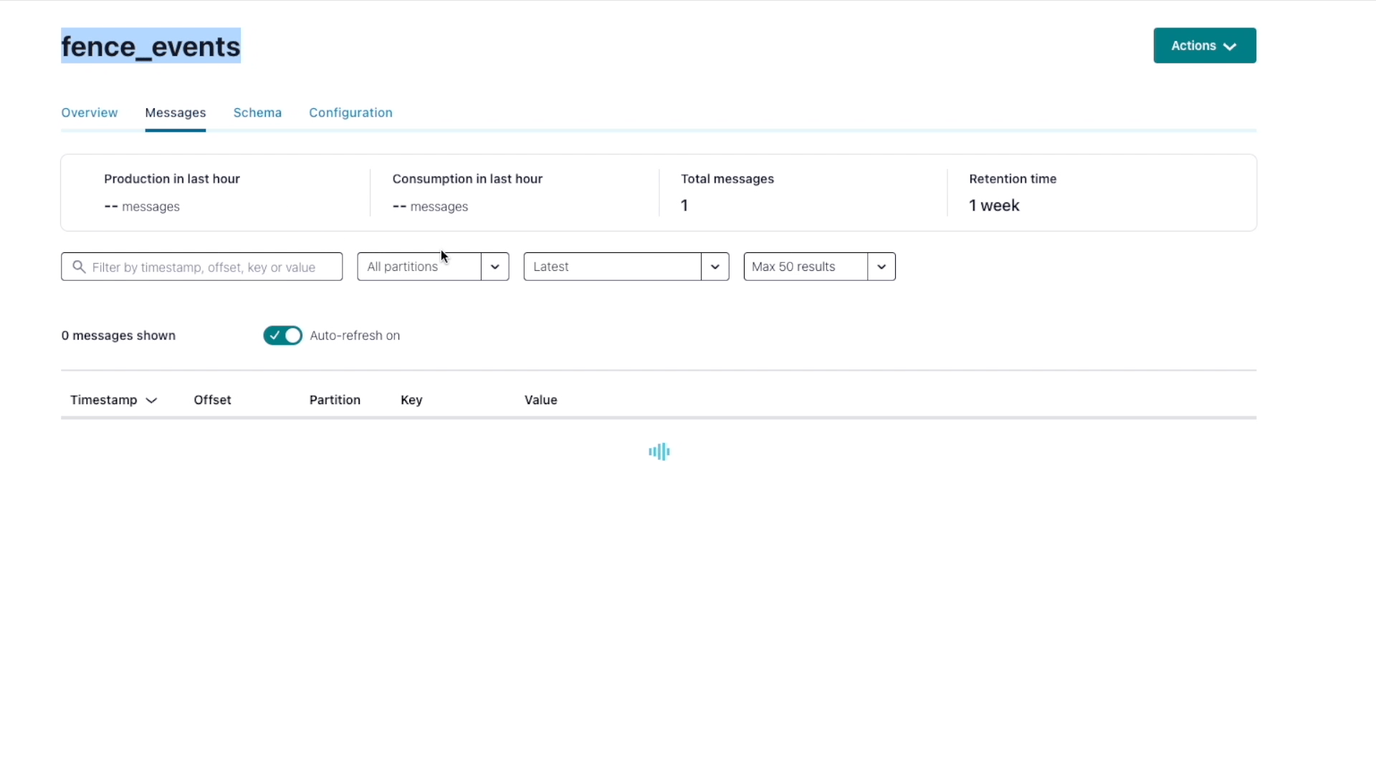Image resolution: width=1376 pixels, height=774 pixels.
Task: Switch to the Overview tab
Action: pos(89,113)
